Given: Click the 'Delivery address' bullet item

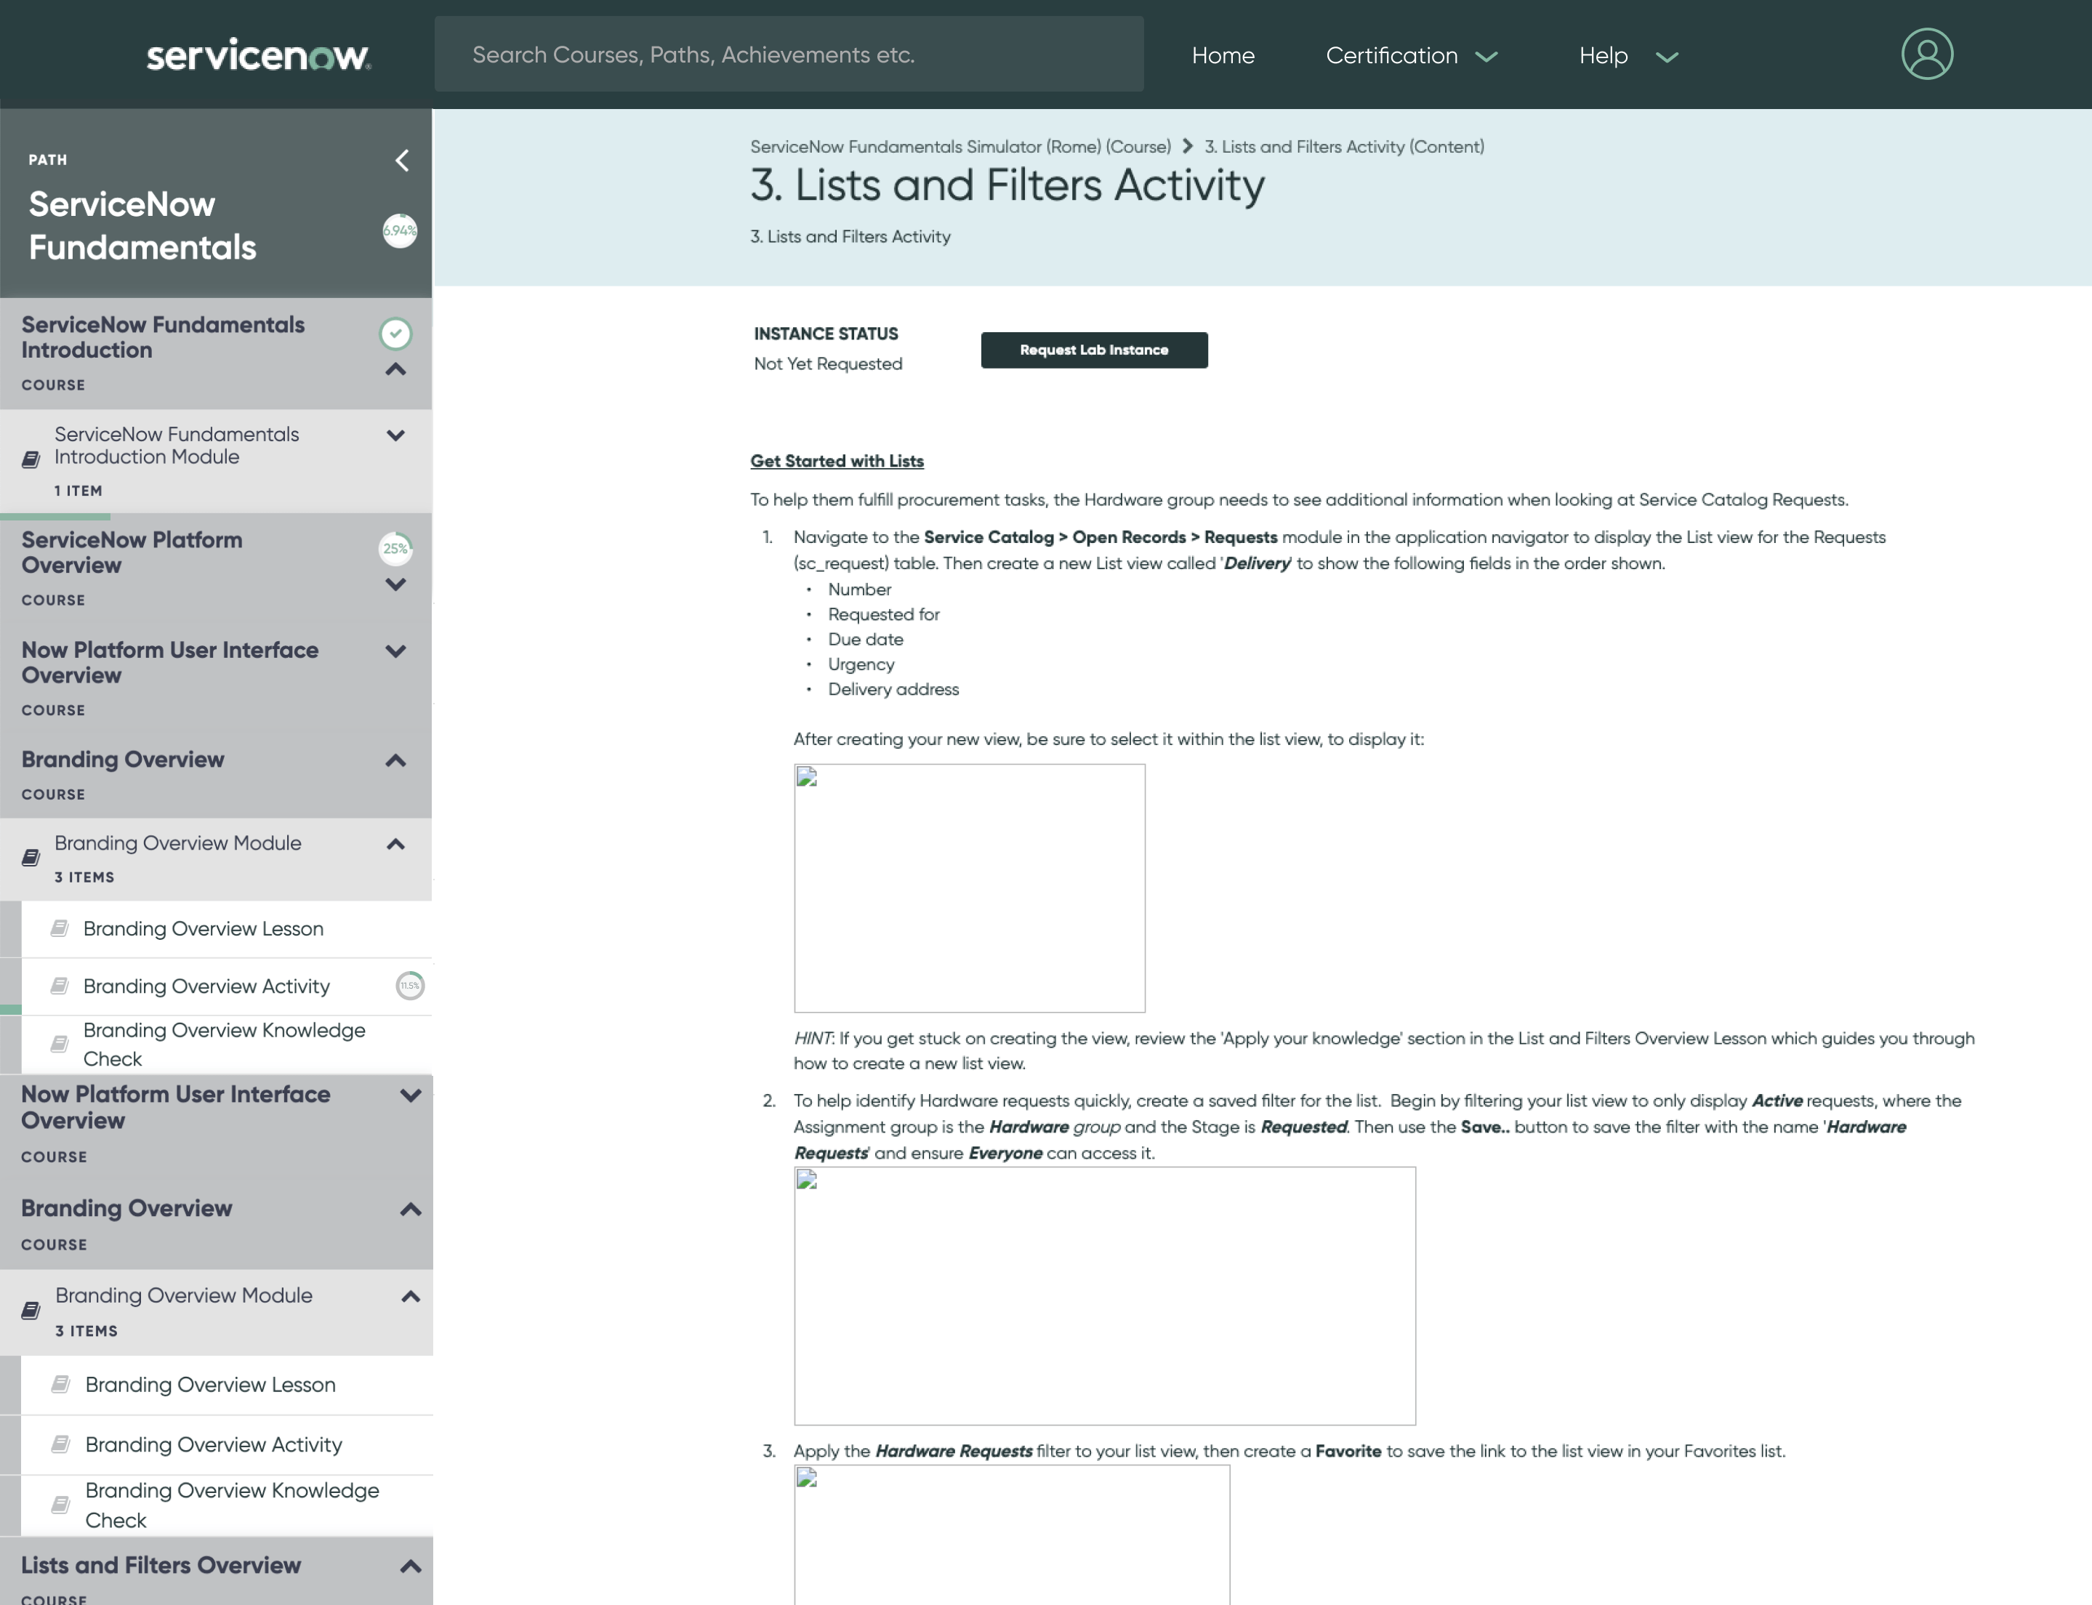Looking at the screenshot, I should click(x=893, y=689).
